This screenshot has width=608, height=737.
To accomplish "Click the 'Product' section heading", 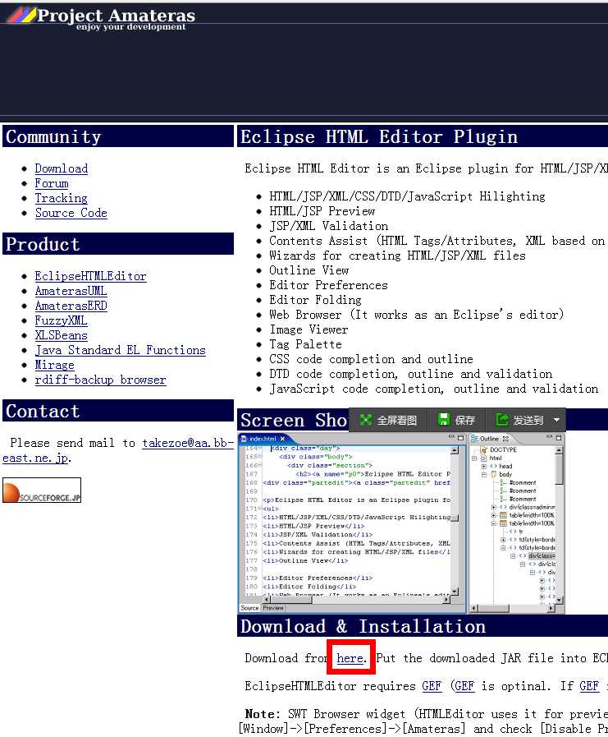I will 43,244.
